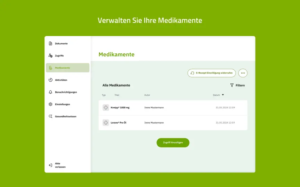Screen dimensions: 300x187
Task: Click the Datum column header
Action: (x=216, y=95)
